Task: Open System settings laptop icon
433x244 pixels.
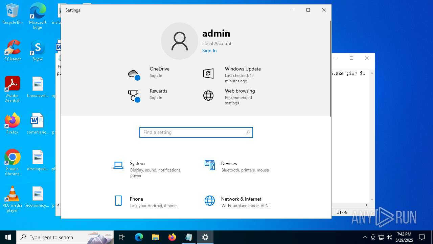Action: tap(118, 165)
